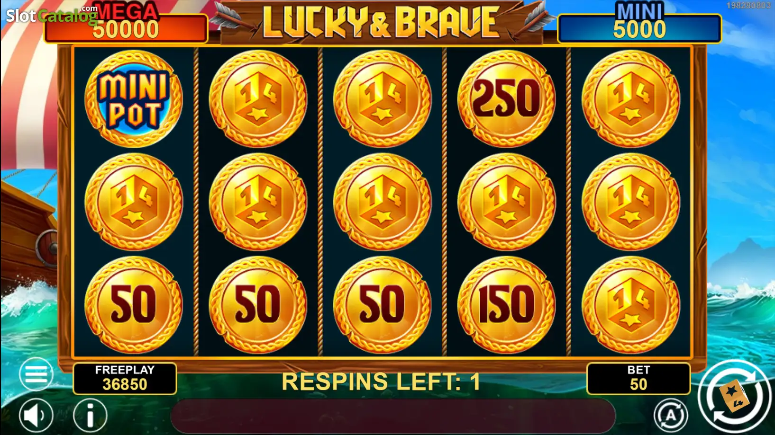Click the top-right blank coin on fifth reel
The width and height of the screenshot is (775, 435).
click(x=630, y=99)
